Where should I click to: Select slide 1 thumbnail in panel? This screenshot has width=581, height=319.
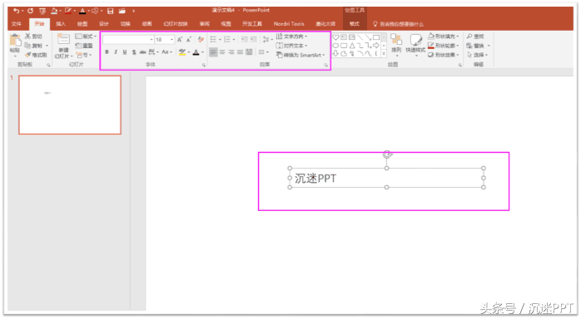click(70, 105)
